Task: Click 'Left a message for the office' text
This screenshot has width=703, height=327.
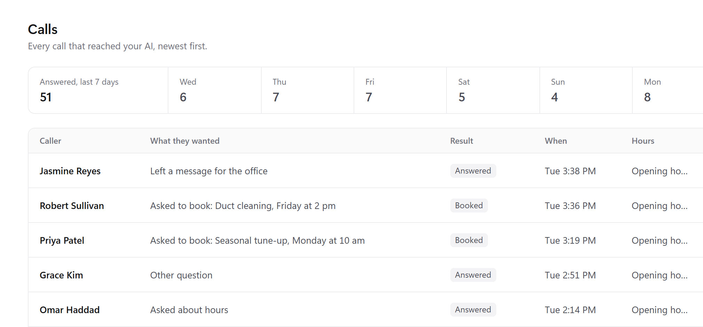Action: (209, 171)
